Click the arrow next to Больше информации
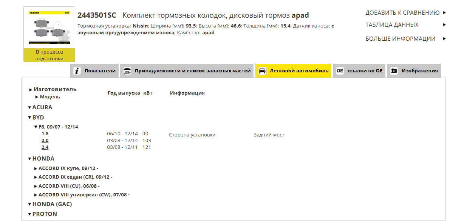This screenshot has height=222, width=467. [x=444, y=39]
